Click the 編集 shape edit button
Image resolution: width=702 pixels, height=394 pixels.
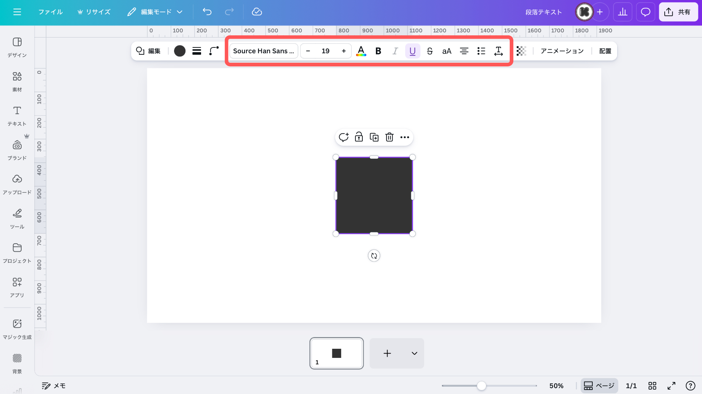pos(148,51)
